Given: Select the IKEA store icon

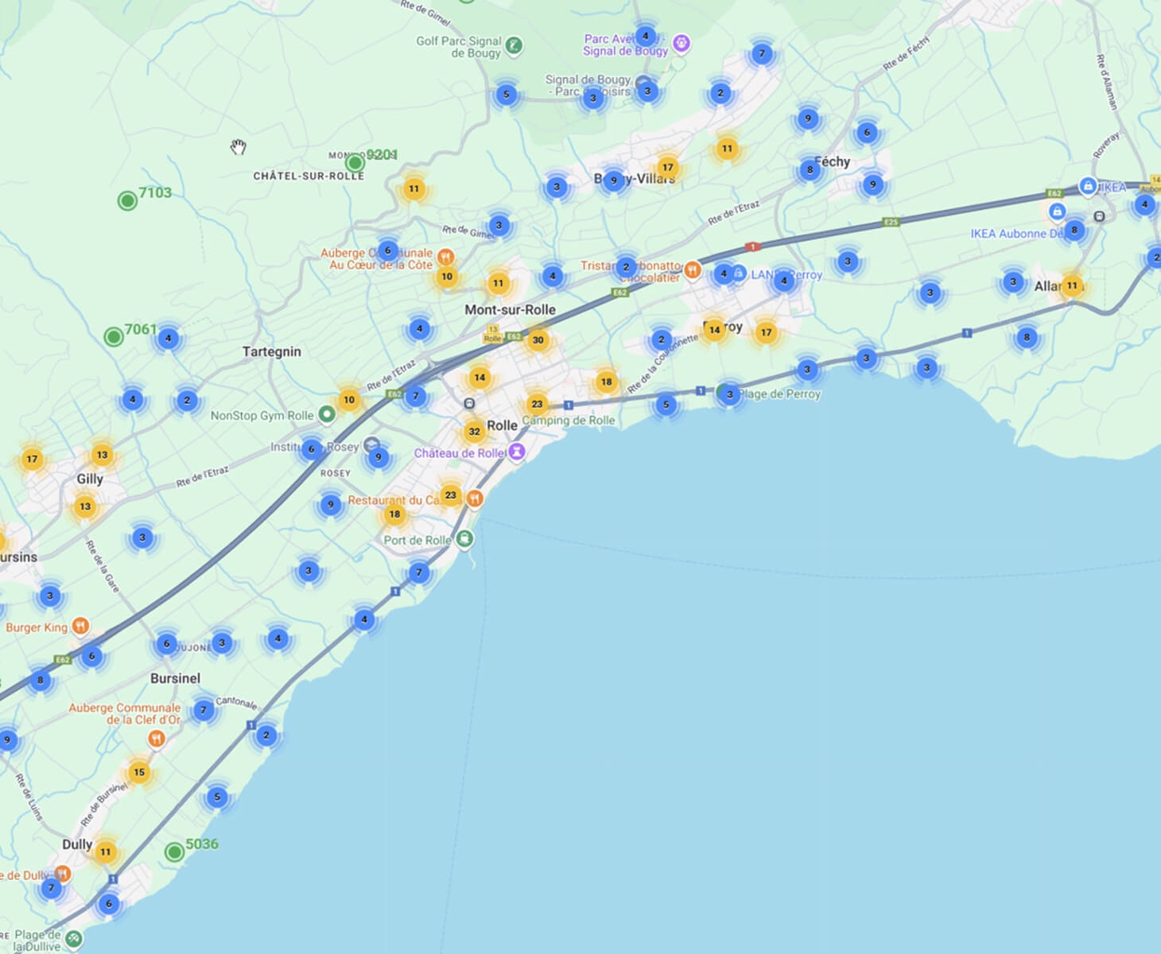Looking at the screenshot, I should click(x=1087, y=186).
